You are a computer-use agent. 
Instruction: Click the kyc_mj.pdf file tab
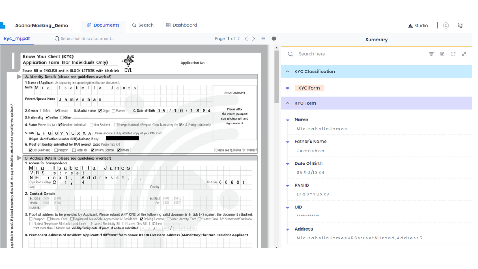17,38
